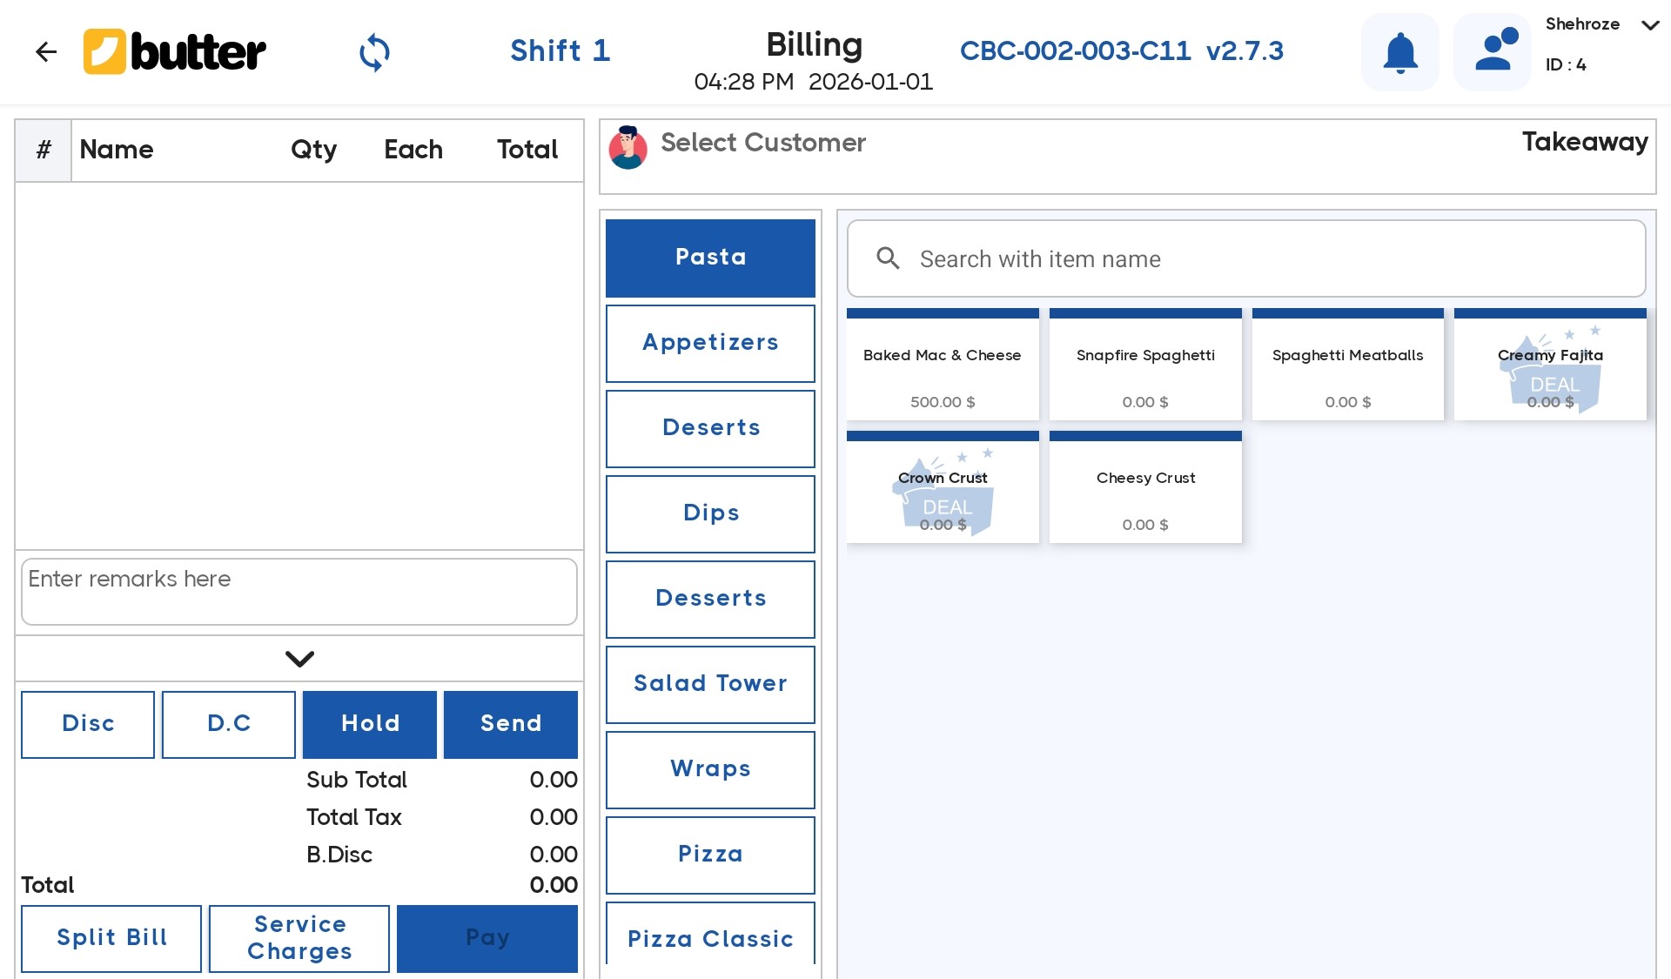Image resolution: width=1671 pixels, height=979 pixels.
Task: Click the butter logo
Action: click(174, 51)
